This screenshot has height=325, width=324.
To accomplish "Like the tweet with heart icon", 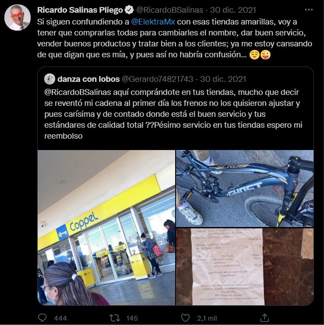I will click(x=186, y=317).
